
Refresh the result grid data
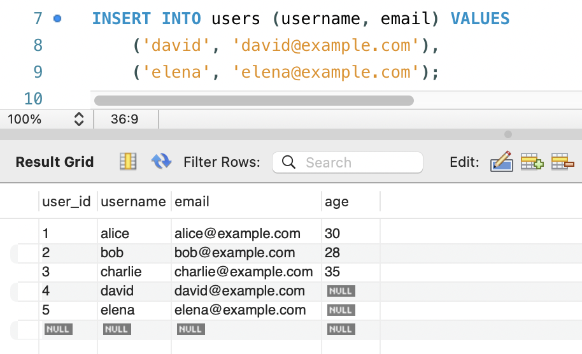[x=161, y=162]
